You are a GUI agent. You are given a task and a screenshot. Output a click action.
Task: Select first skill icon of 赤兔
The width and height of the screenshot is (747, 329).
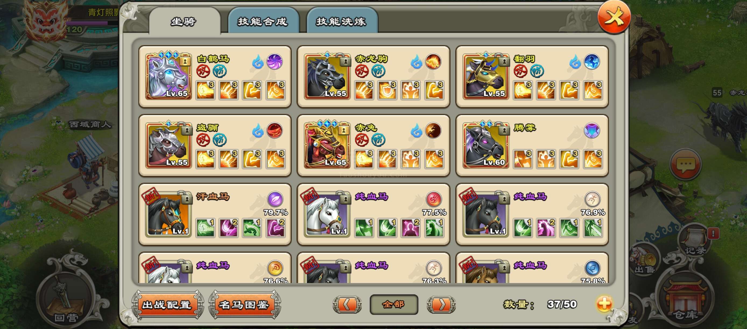364,159
